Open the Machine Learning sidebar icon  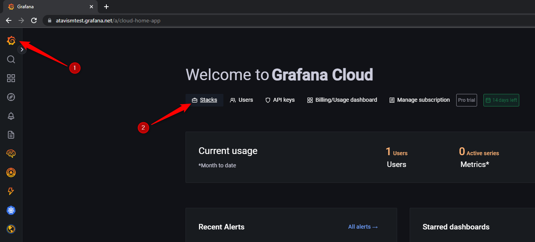click(11, 154)
